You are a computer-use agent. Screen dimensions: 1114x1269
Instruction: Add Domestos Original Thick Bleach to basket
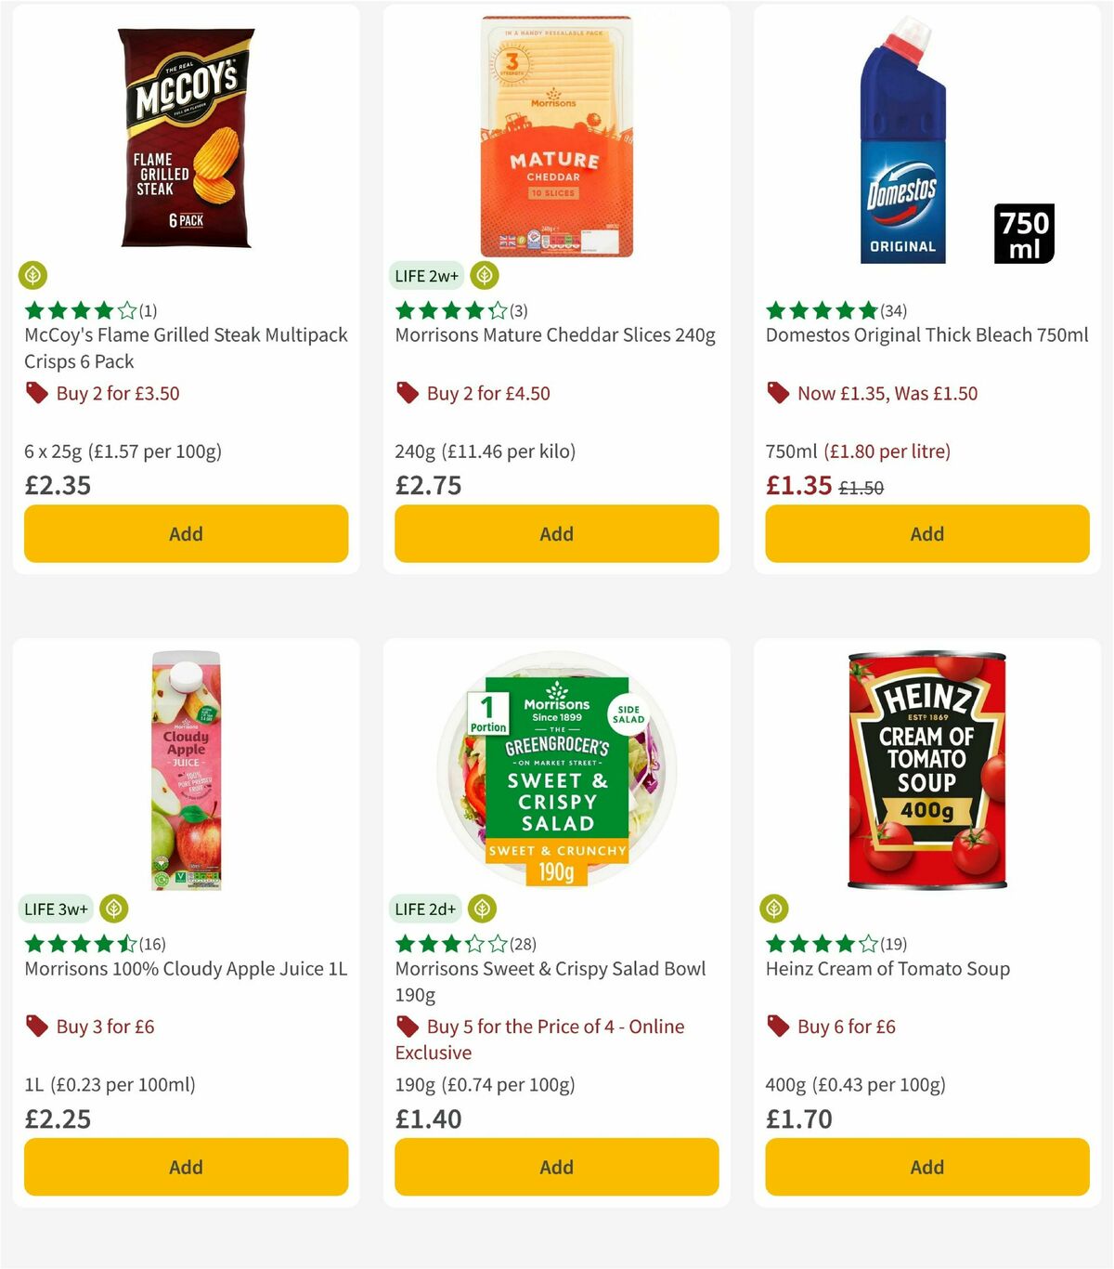pos(926,533)
